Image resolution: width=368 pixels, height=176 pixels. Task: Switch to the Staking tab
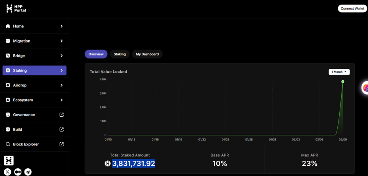(119, 54)
